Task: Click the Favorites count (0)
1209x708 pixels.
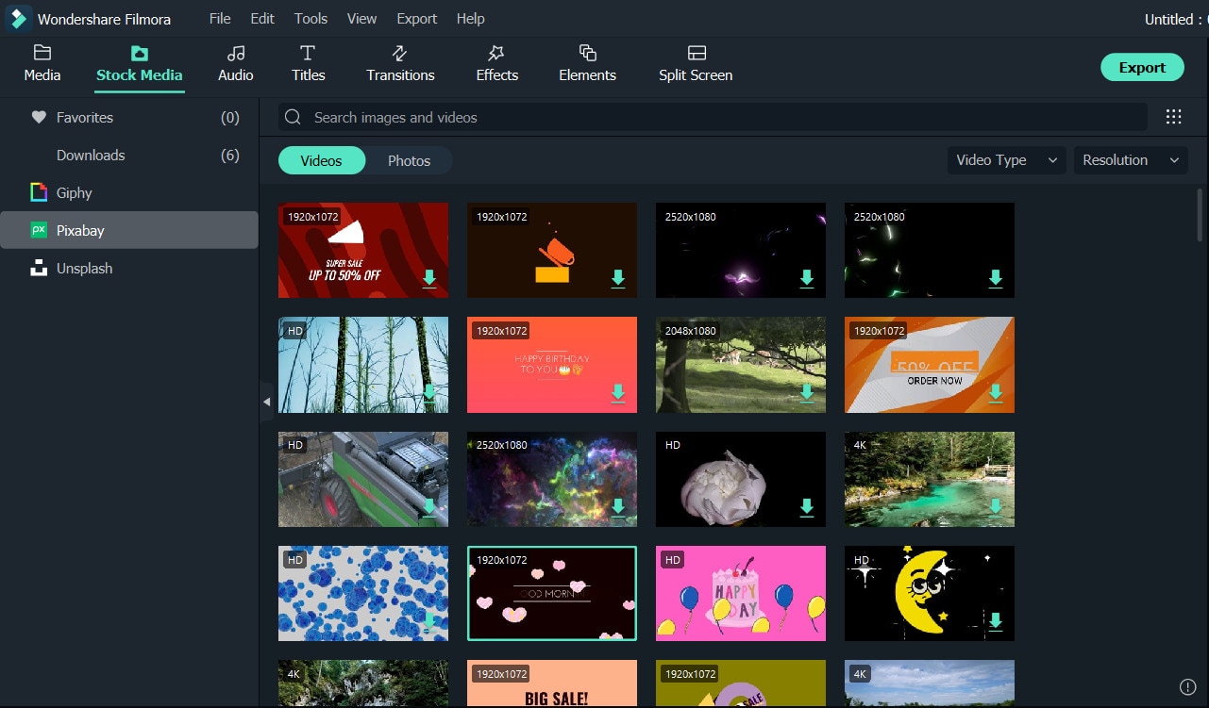Action: click(x=230, y=118)
